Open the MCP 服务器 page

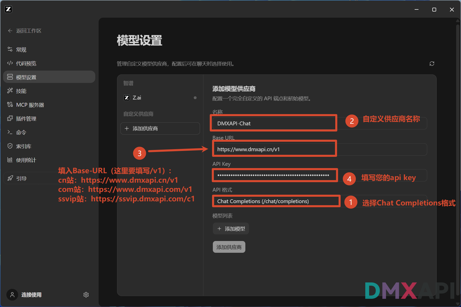pos(49,105)
